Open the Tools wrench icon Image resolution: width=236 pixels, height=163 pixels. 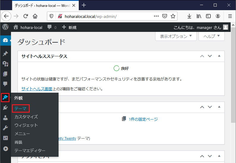[x=5, y=128]
